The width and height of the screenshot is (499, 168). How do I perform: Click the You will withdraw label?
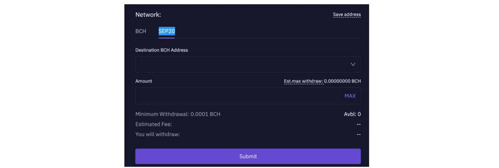tap(158, 134)
